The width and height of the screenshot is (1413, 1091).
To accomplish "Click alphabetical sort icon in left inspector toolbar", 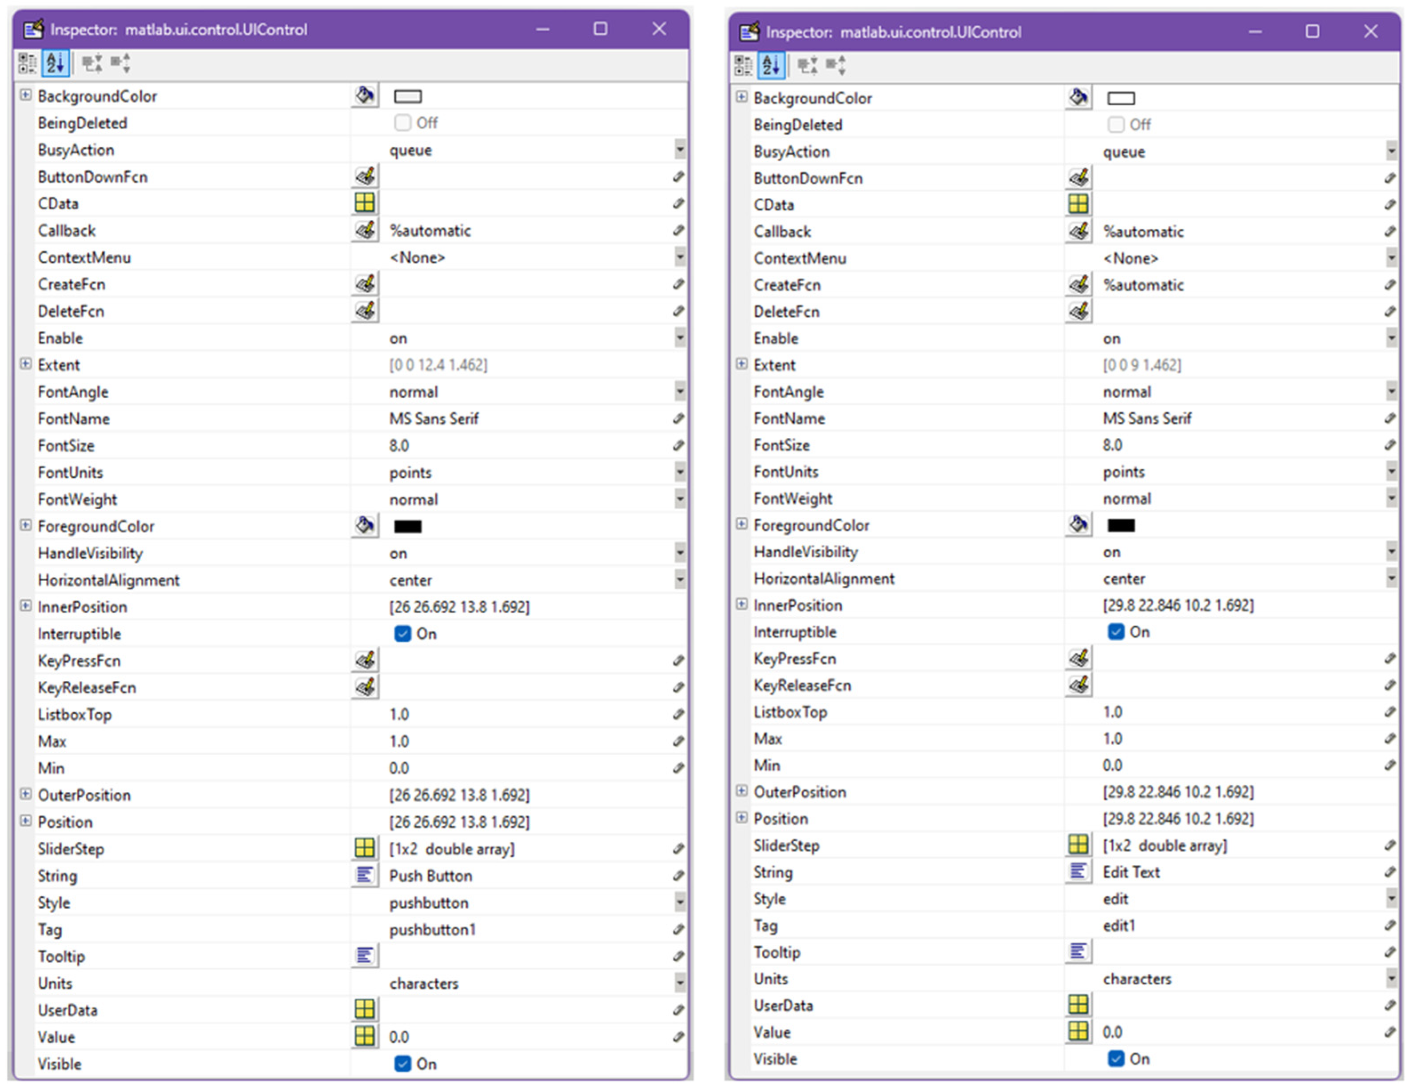I will point(56,64).
